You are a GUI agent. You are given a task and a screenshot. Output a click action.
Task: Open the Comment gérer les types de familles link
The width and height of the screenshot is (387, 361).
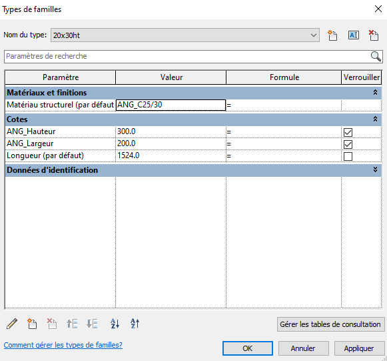63,345
